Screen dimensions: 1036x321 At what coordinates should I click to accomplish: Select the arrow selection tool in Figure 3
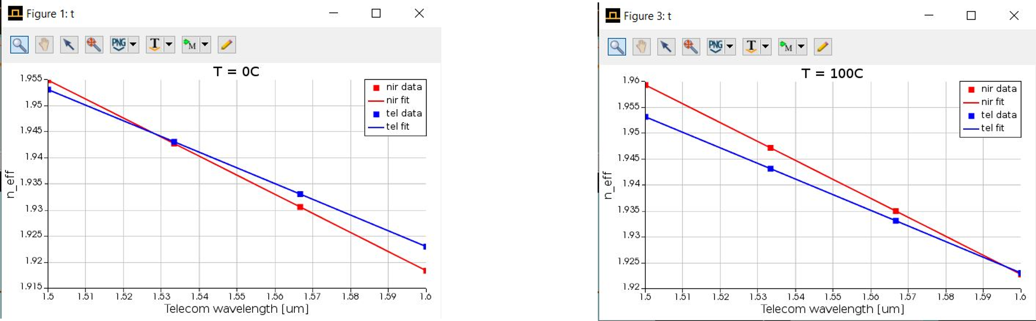tap(666, 46)
